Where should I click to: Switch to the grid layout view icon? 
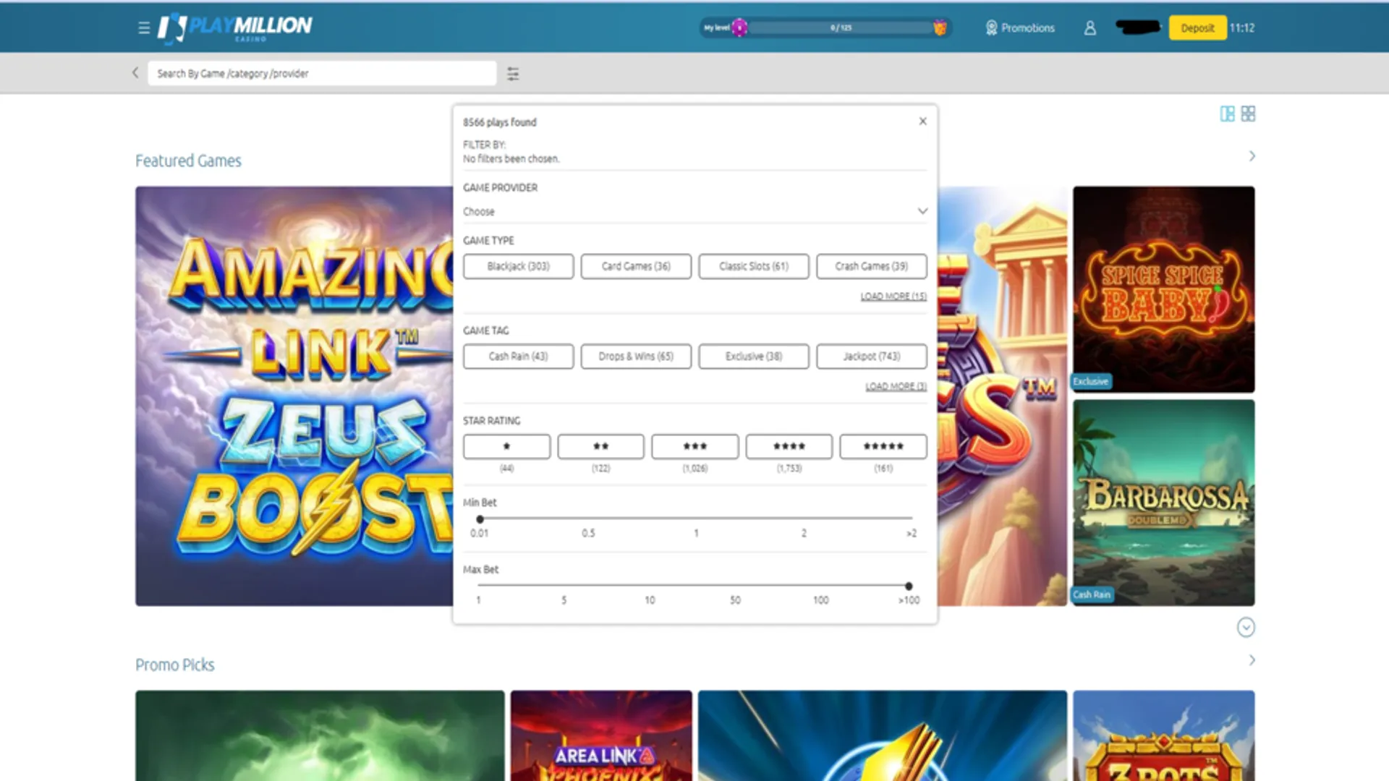click(1248, 114)
